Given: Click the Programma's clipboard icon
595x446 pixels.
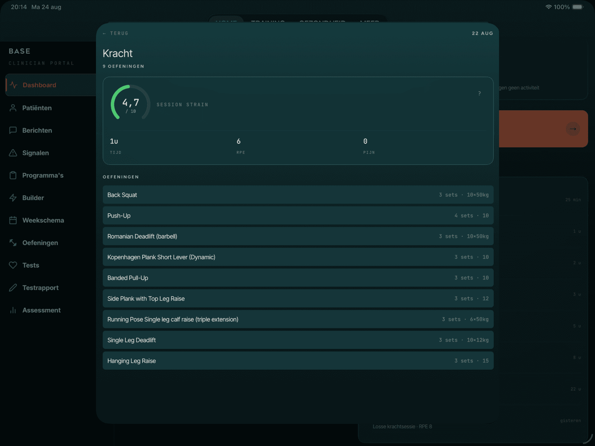Looking at the screenshot, I should point(13,175).
